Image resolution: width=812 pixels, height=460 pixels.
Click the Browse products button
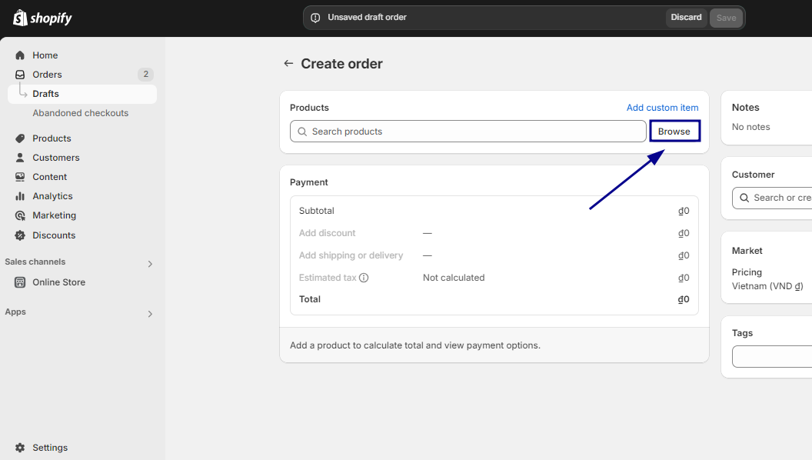point(674,131)
